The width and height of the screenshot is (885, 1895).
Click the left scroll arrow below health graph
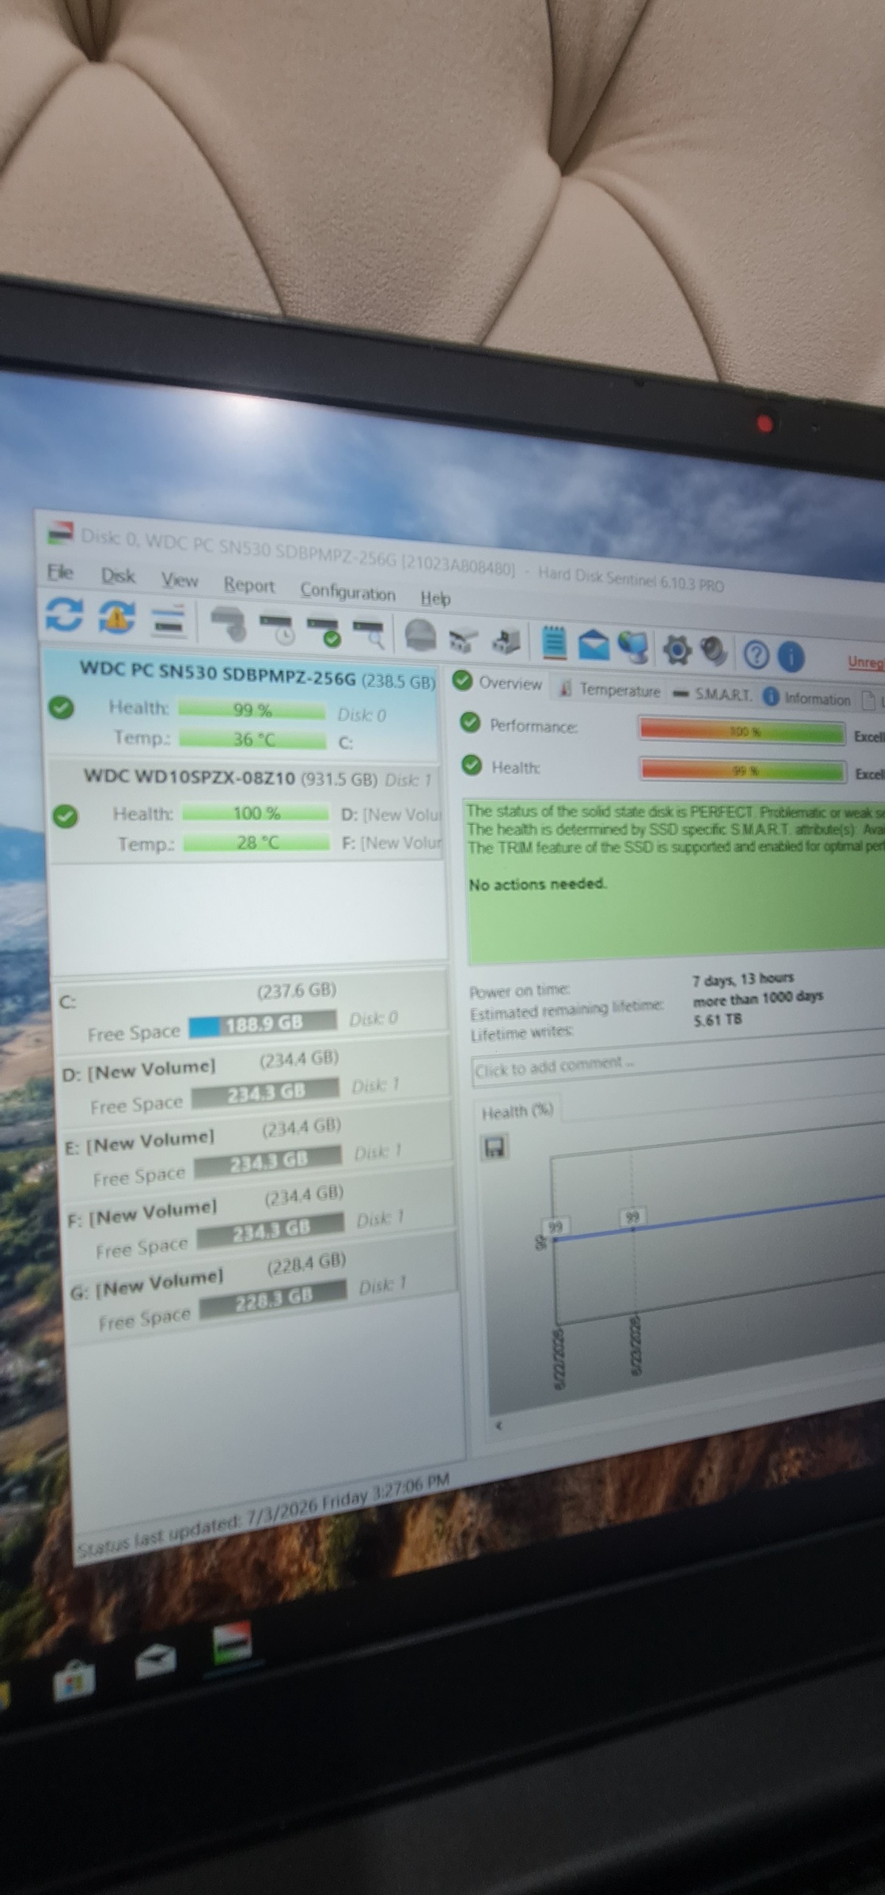tap(498, 1425)
